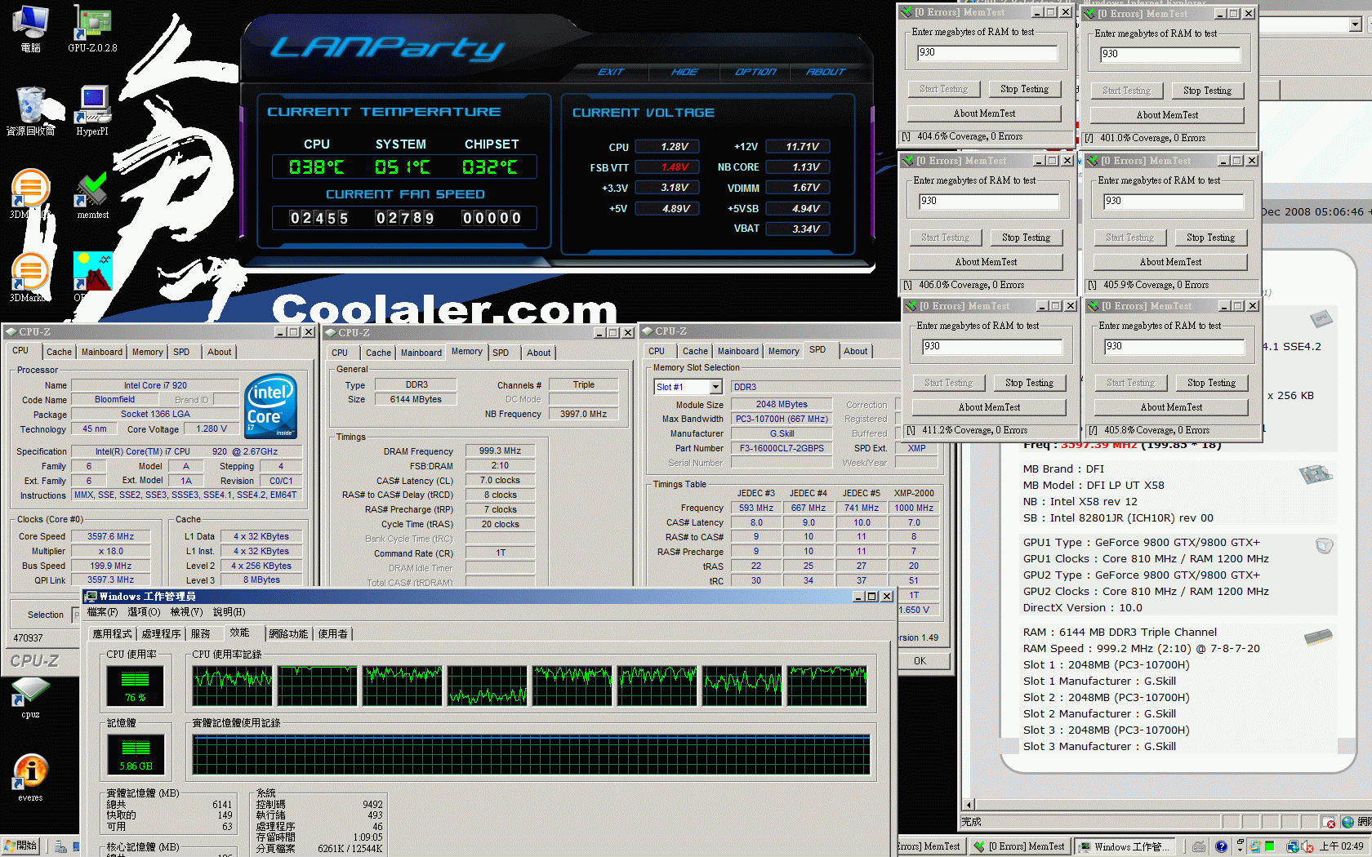Open the SPD tab in the middle CPU-Z window

(x=501, y=353)
